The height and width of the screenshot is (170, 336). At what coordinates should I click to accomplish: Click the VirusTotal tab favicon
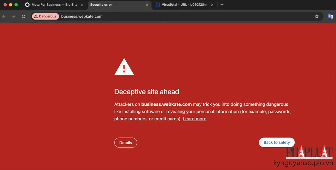pos(158,4)
